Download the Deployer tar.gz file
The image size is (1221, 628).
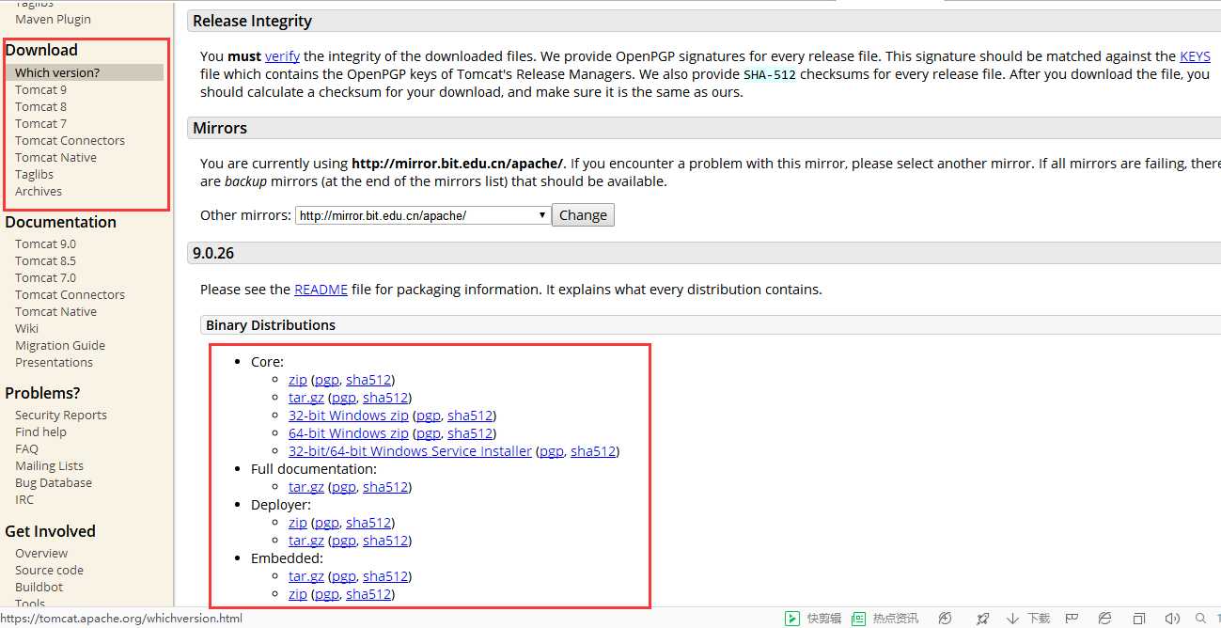pyautogui.click(x=306, y=541)
